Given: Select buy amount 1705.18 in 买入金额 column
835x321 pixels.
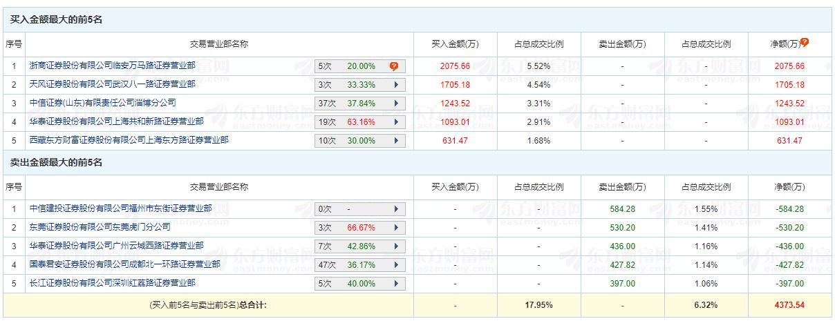Looking at the screenshot, I should (455, 85).
